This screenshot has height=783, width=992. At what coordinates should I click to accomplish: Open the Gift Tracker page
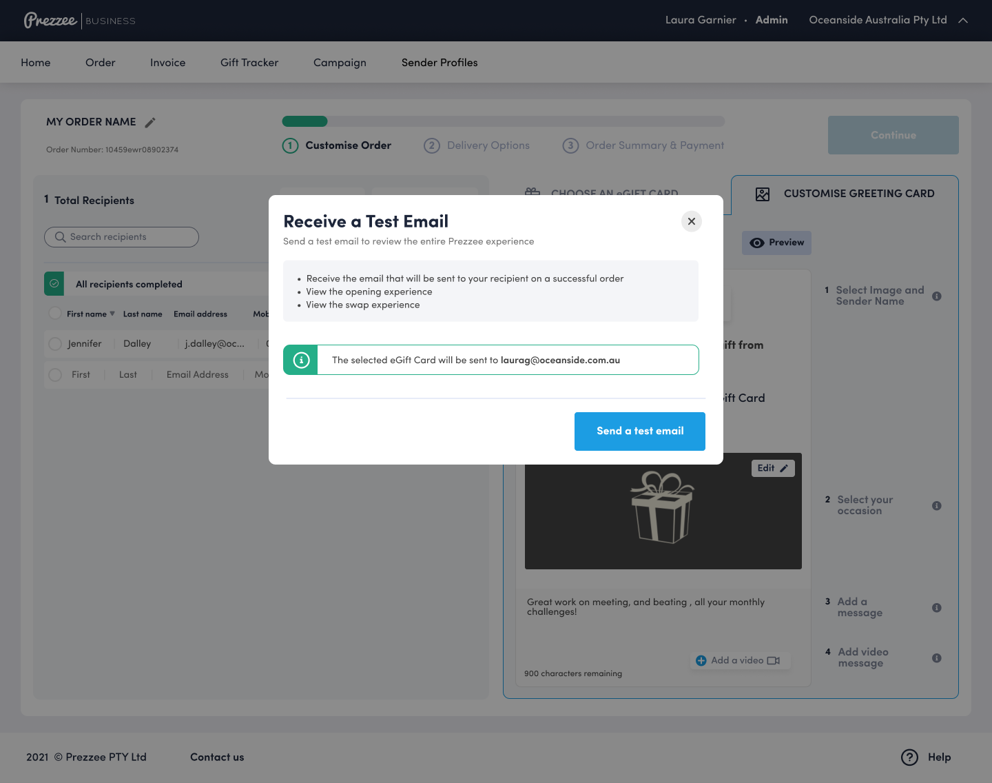[x=249, y=63]
